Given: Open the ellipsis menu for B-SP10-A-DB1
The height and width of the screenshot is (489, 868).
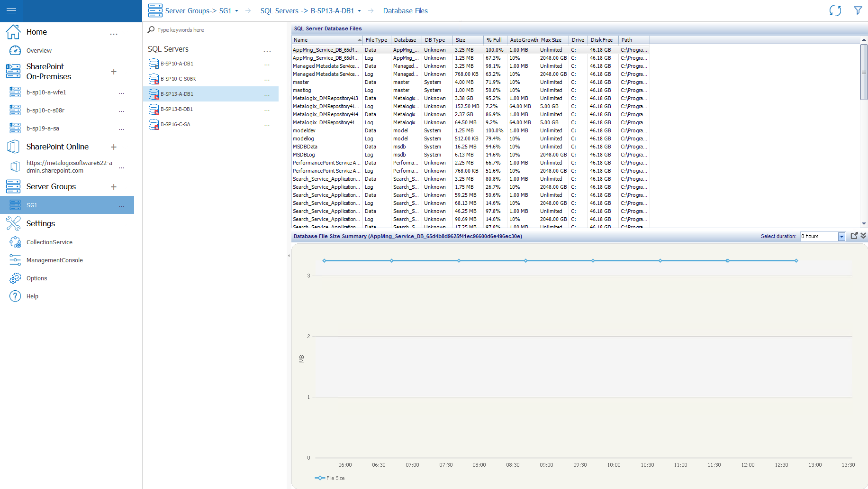Looking at the screenshot, I should pyautogui.click(x=267, y=65).
